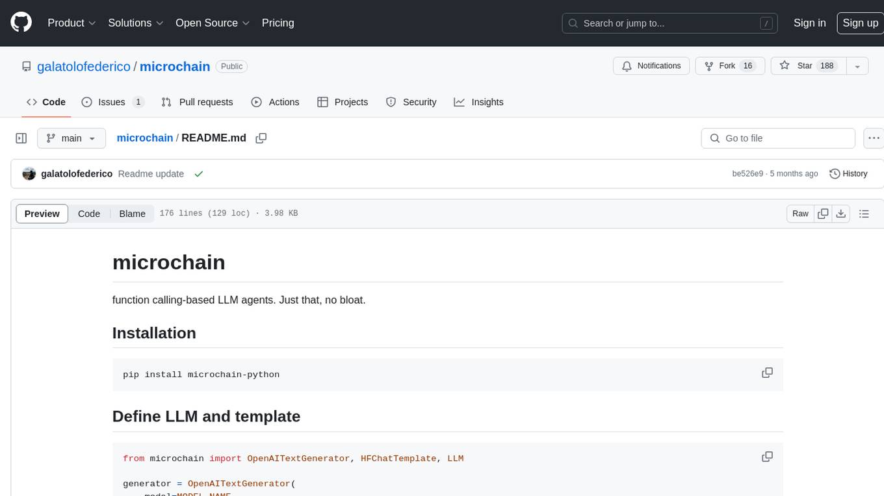The height and width of the screenshot is (496, 884).
Task: Select the Blame view
Action: tap(132, 214)
